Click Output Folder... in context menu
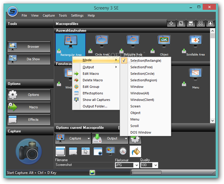 [x=96, y=106]
